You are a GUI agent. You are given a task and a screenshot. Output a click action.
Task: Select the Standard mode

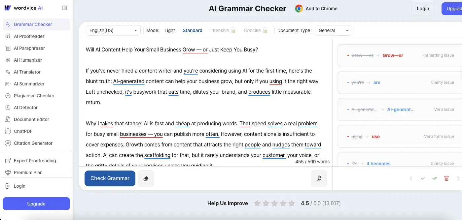pos(193,30)
